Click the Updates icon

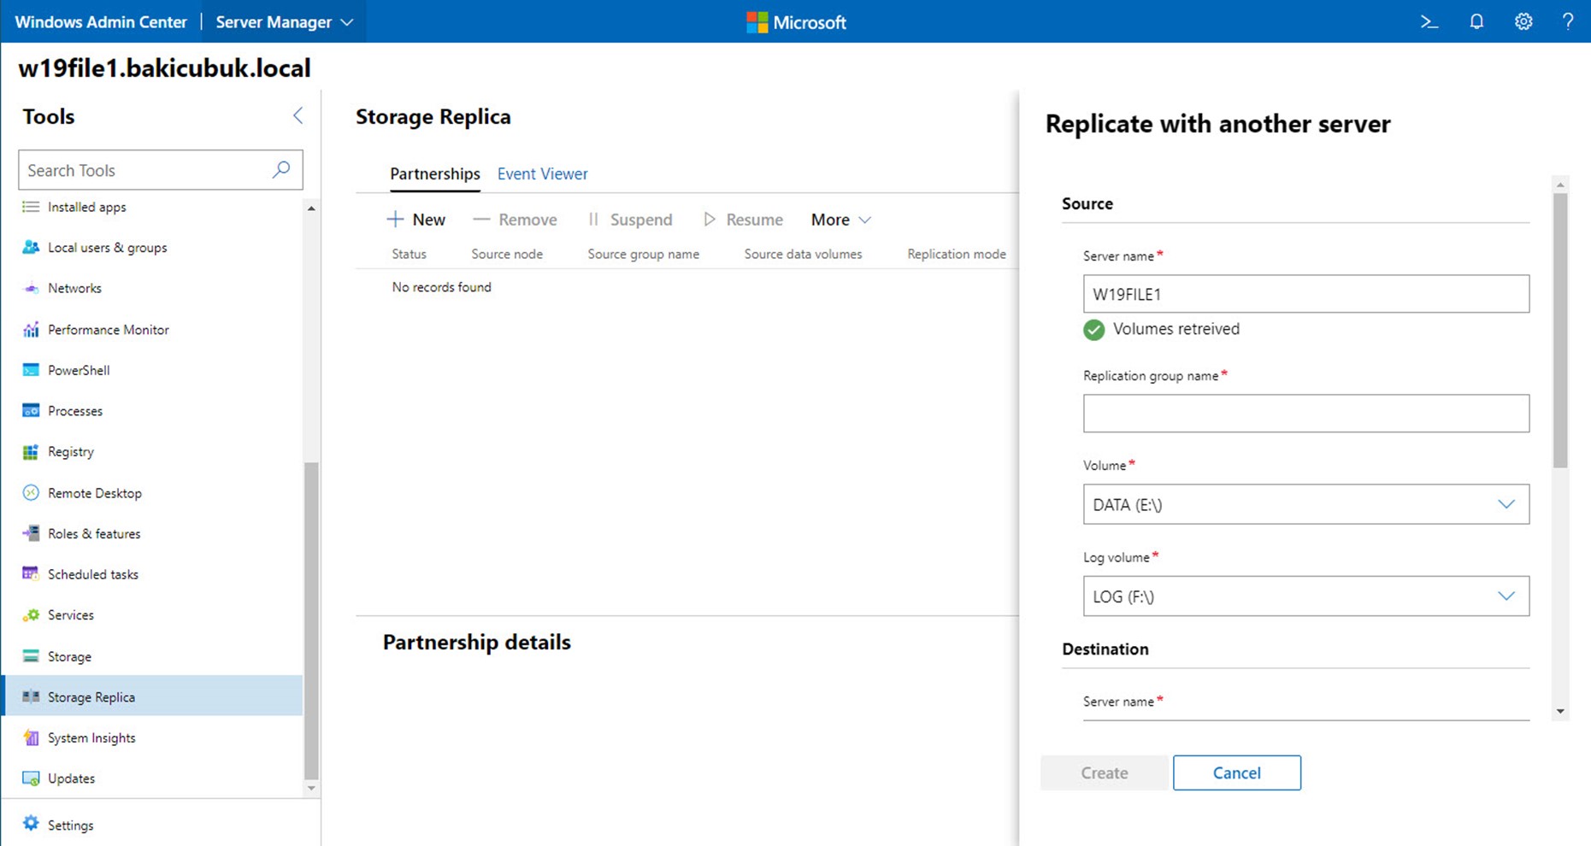click(x=31, y=778)
